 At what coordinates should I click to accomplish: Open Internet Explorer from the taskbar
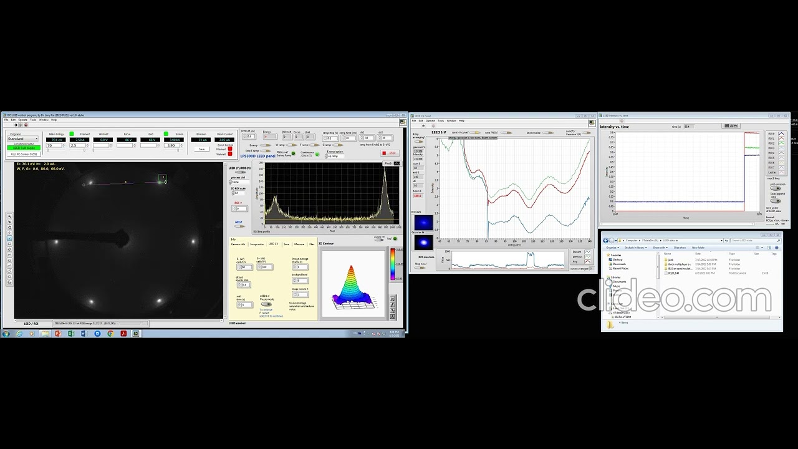point(19,334)
